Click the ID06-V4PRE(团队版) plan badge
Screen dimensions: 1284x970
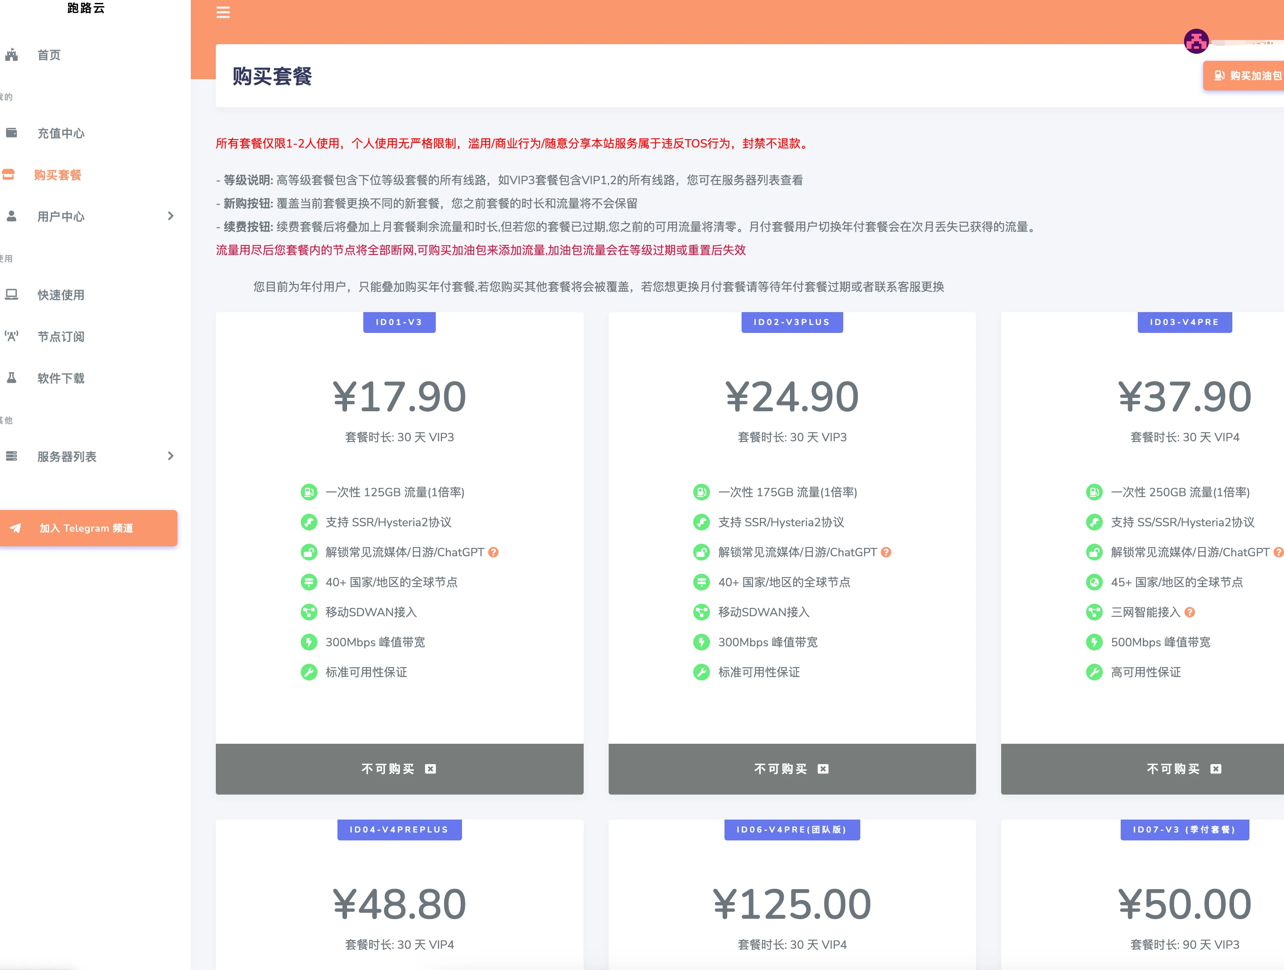(x=792, y=830)
